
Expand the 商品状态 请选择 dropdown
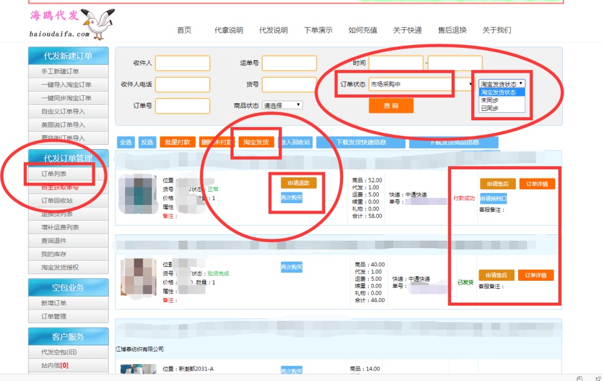pyautogui.click(x=283, y=105)
